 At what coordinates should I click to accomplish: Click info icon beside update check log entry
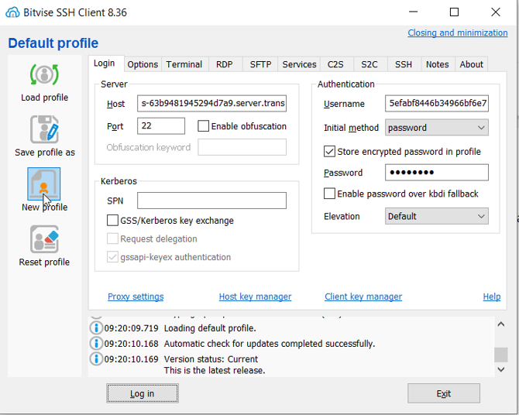tap(96, 343)
